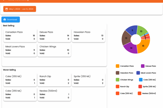Click the Hawaiian Pizza sales card

click(89, 35)
